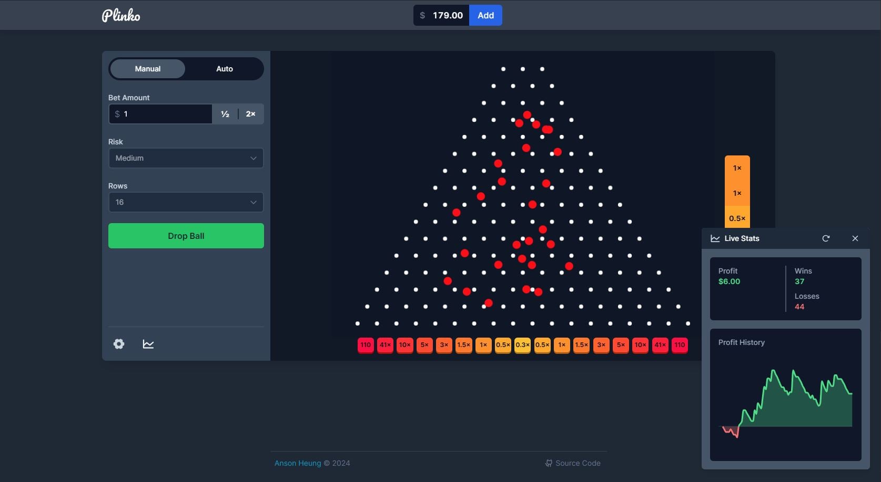Click the left 5× multiplier bin
The image size is (881, 482).
424,345
